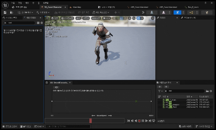The image size is (216, 130).
Task: Select the blue animation mode icon
Action: click(x=177, y=13)
